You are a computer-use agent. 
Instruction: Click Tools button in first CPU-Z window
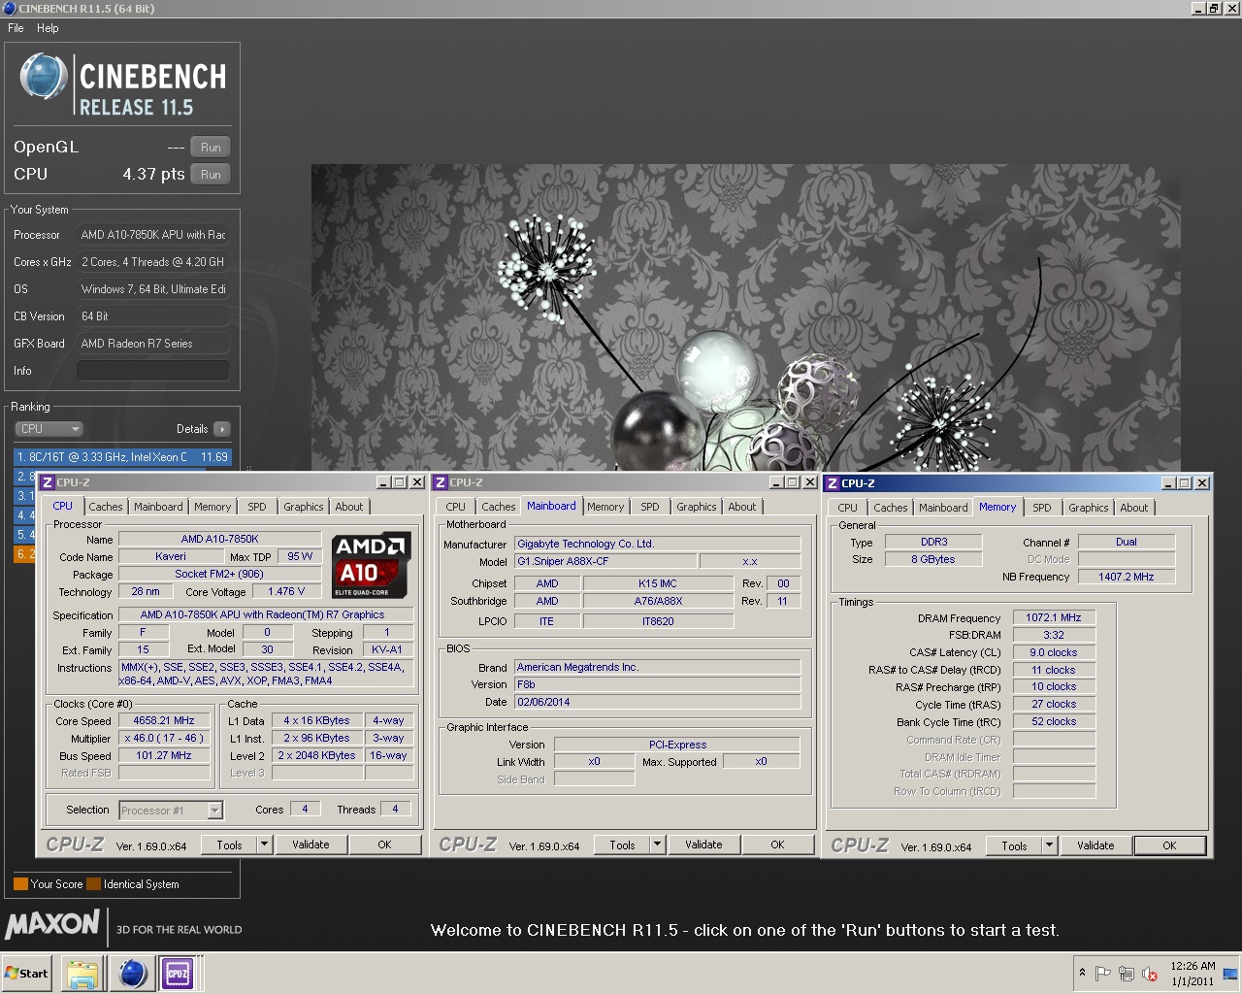coord(229,845)
